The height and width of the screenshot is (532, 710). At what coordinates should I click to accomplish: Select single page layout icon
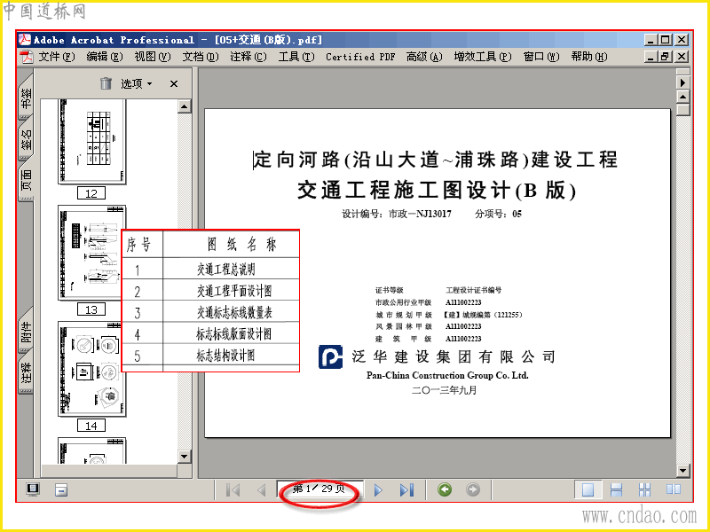pos(588,490)
